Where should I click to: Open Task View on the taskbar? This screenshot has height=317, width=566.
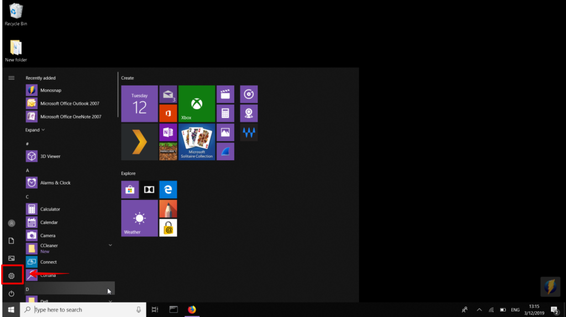155,310
